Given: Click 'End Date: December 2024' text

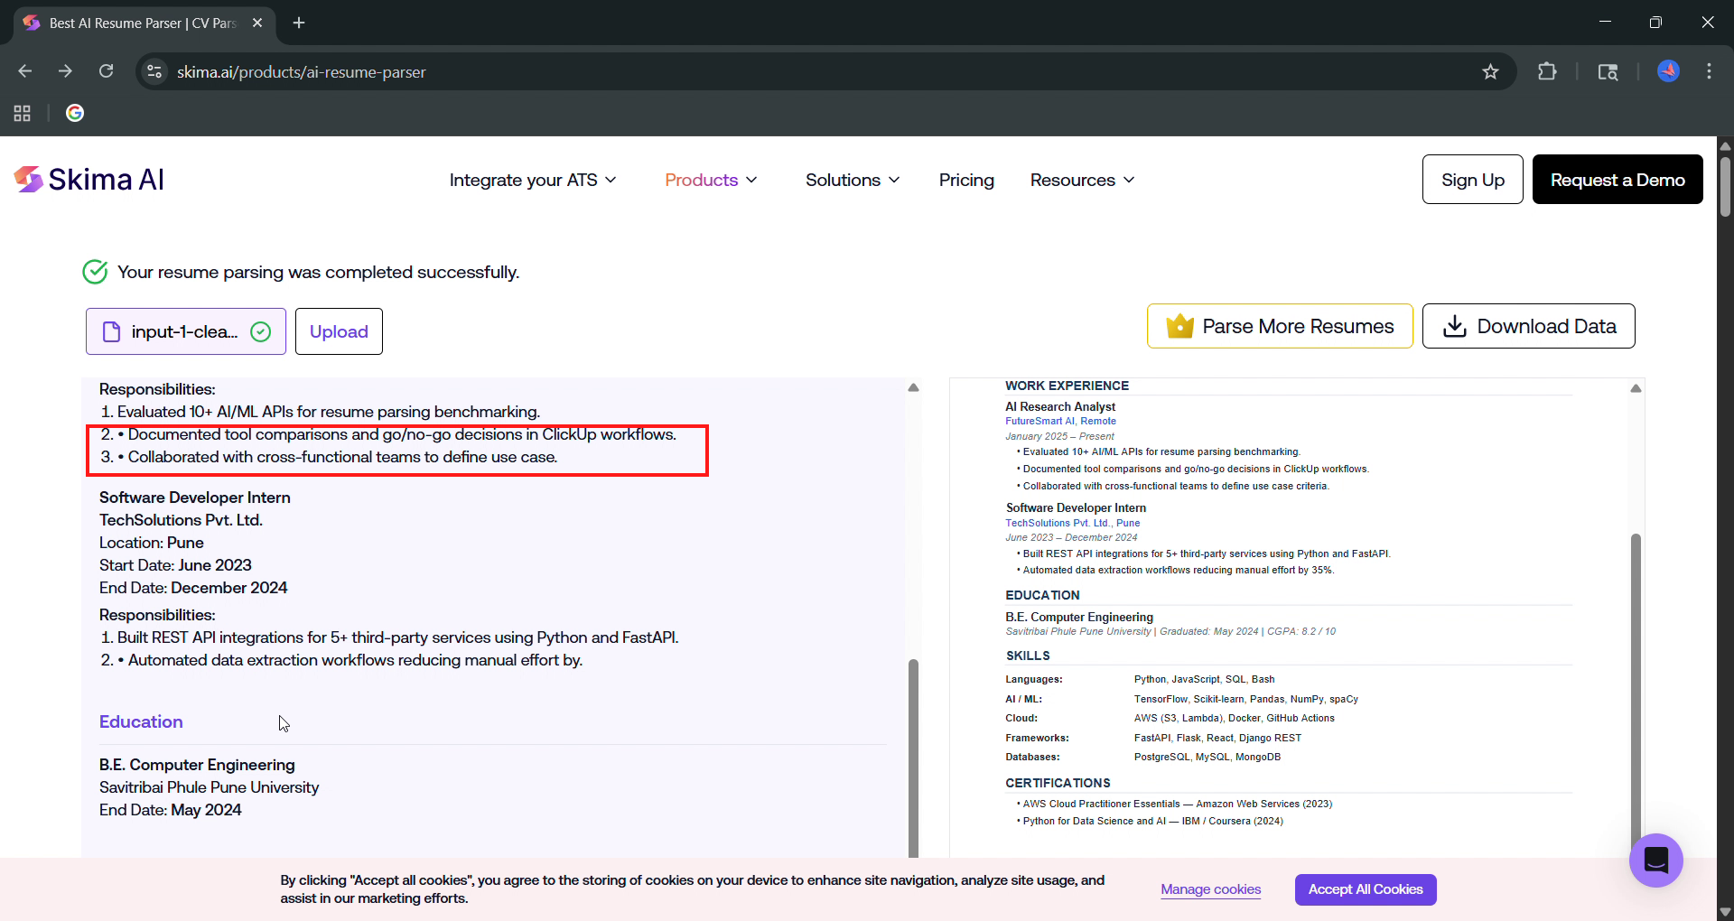Looking at the screenshot, I should pyautogui.click(x=193, y=588).
